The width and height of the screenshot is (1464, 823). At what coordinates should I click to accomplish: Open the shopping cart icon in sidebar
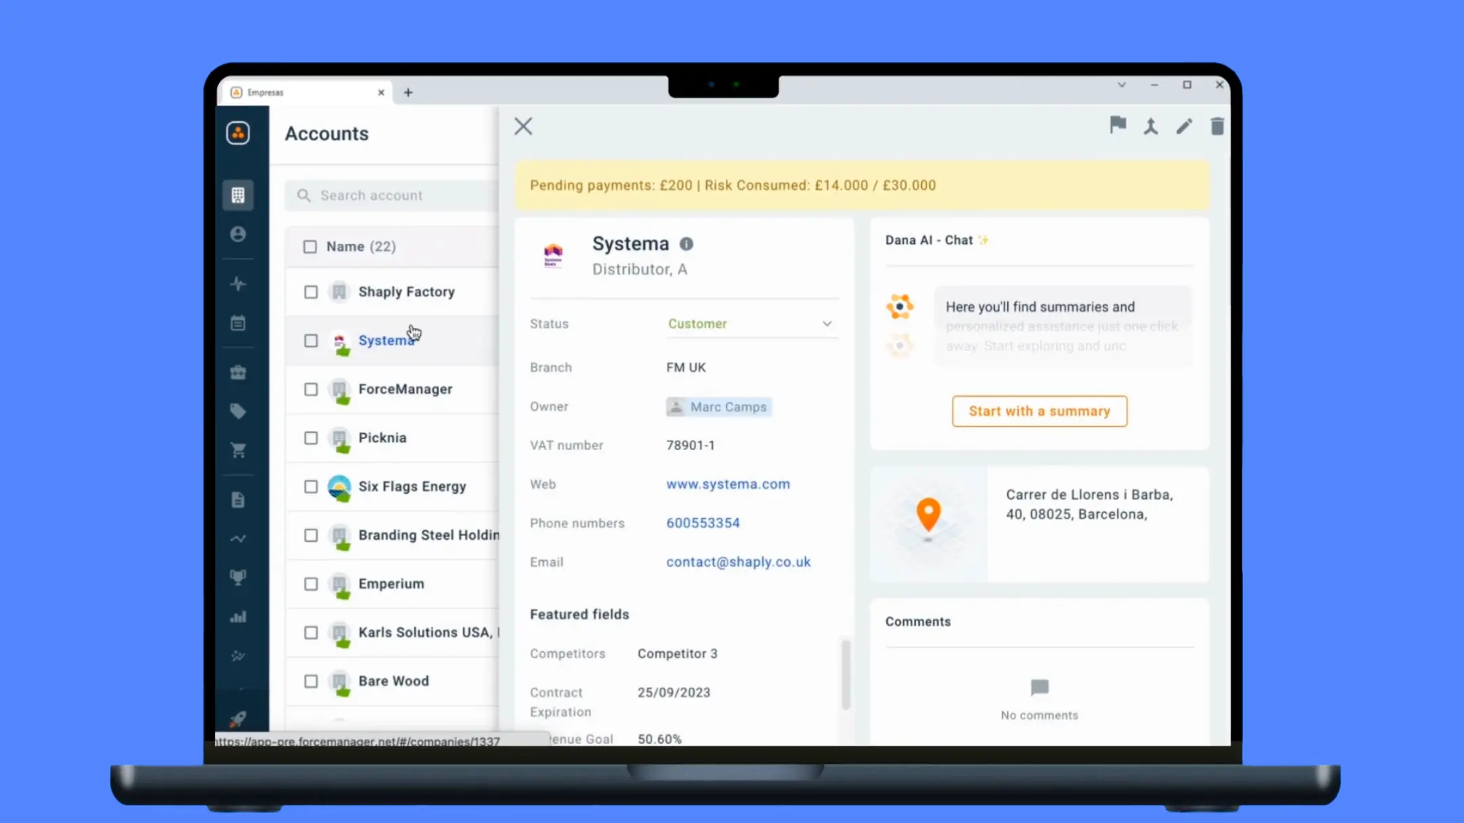click(x=238, y=450)
